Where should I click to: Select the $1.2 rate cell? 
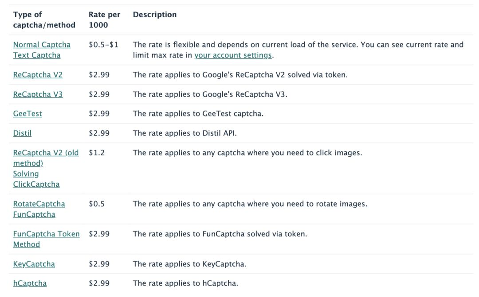click(97, 152)
